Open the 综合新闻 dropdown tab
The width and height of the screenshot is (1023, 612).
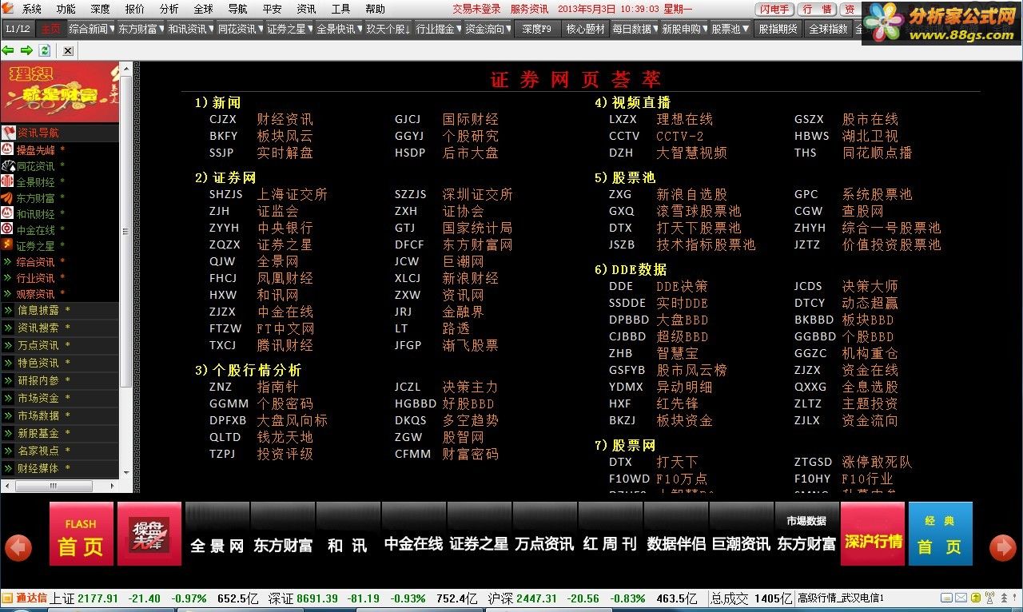(90, 29)
